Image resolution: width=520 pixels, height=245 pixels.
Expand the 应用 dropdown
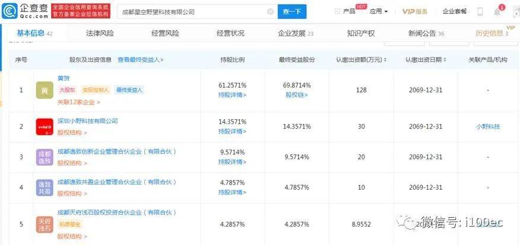[379, 11]
